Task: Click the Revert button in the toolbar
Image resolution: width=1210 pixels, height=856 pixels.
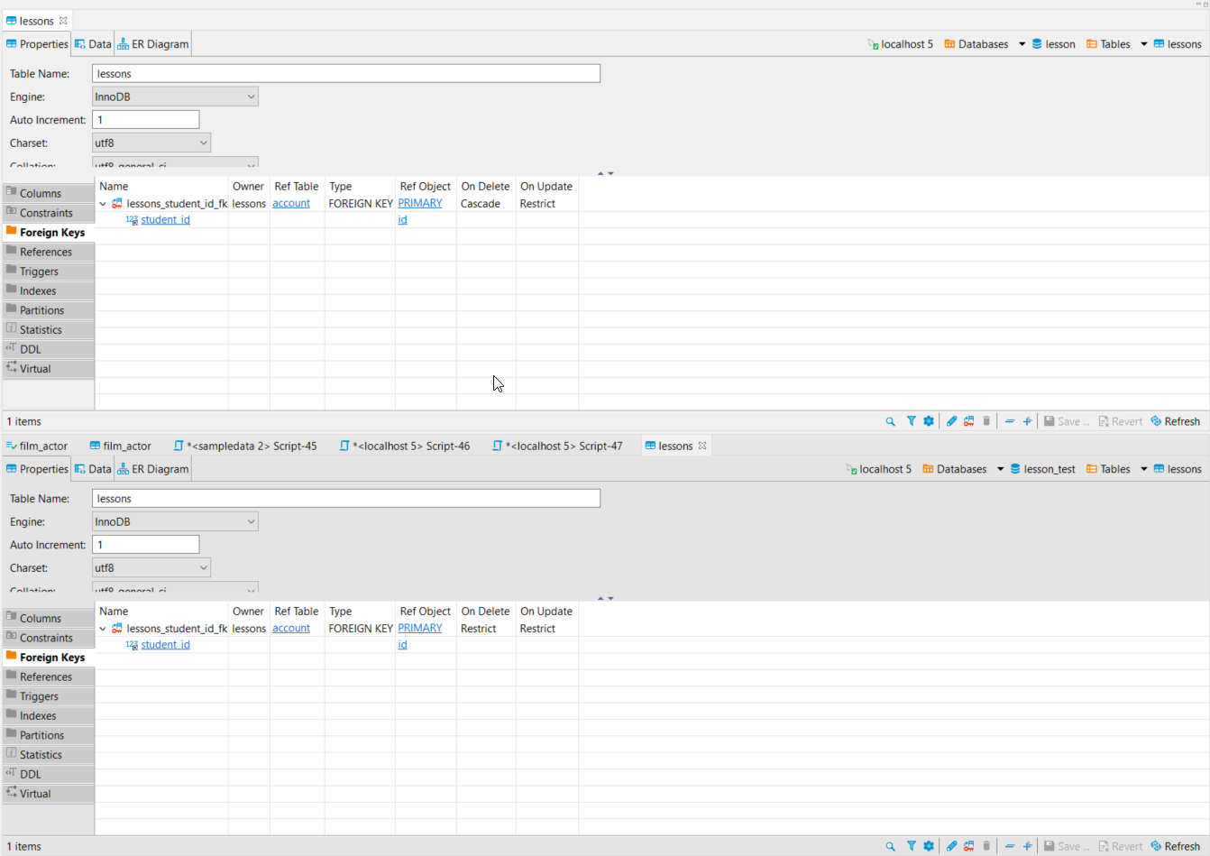Action: [x=1121, y=420]
